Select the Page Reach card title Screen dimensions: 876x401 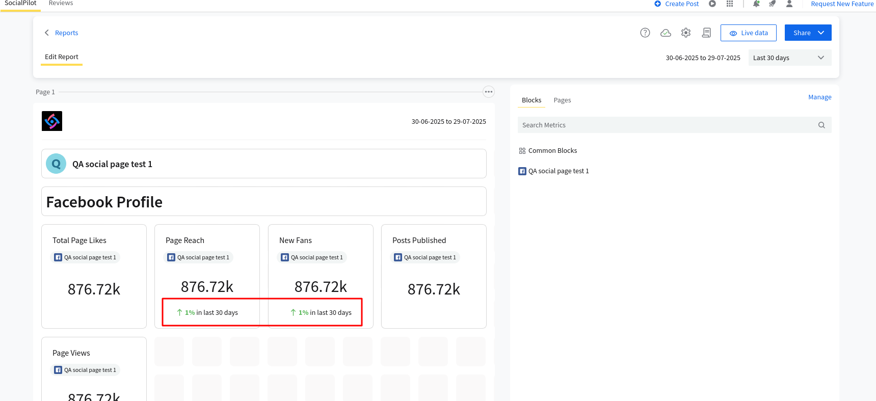click(x=185, y=240)
